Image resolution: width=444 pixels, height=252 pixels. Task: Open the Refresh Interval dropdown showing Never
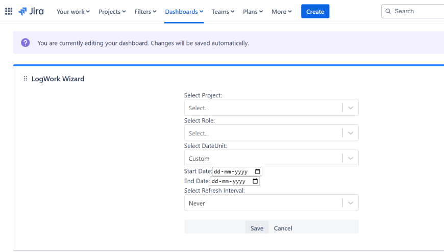[351, 203]
